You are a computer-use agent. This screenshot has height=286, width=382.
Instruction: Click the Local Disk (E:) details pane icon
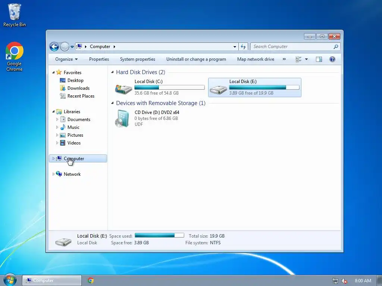point(63,241)
